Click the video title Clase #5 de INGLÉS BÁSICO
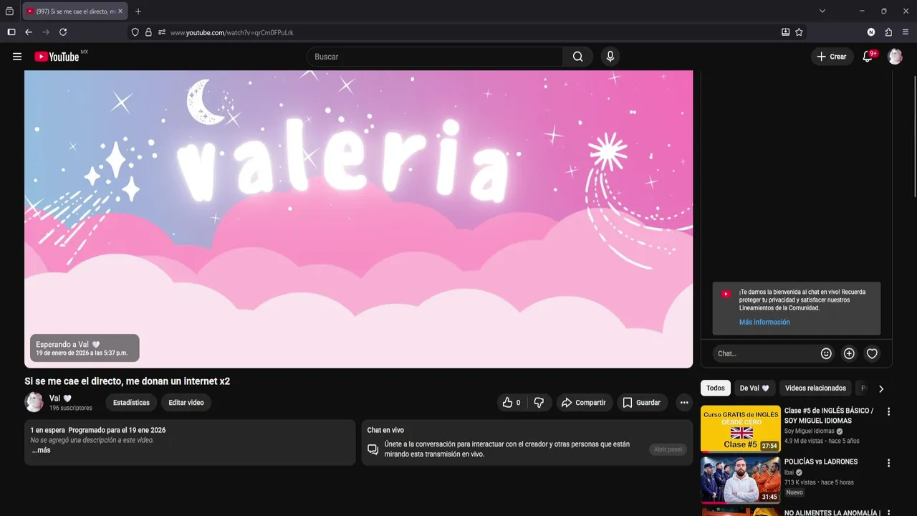The image size is (917, 516). click(829, 416)
